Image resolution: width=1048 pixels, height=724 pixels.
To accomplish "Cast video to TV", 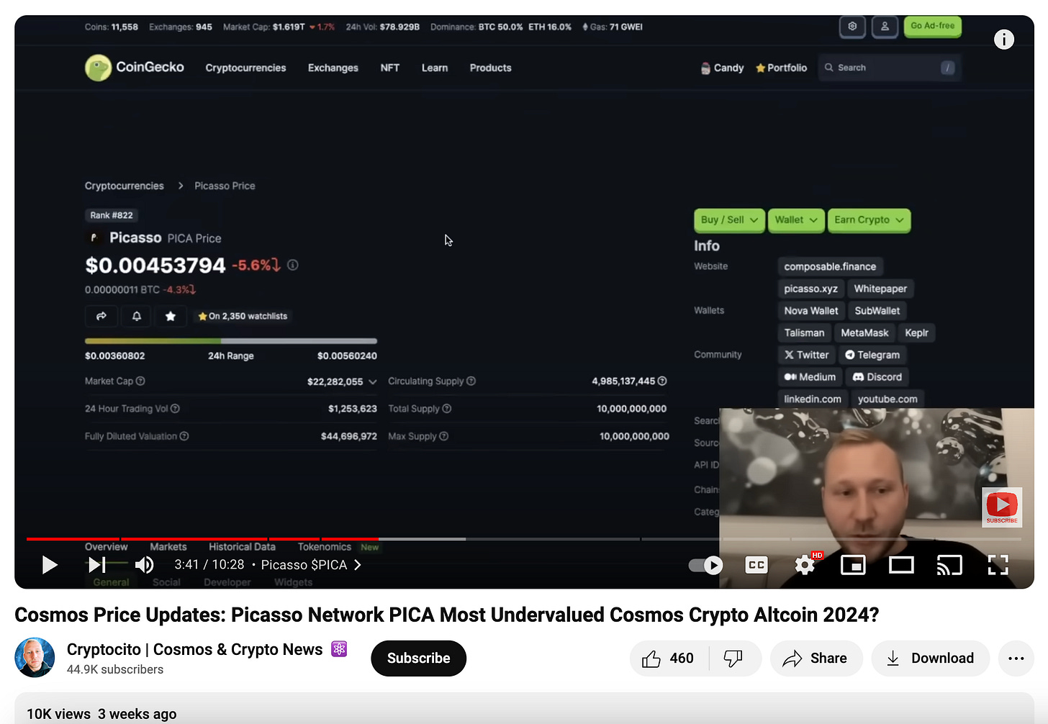I will pyautogui.click(x=949, y=566).
